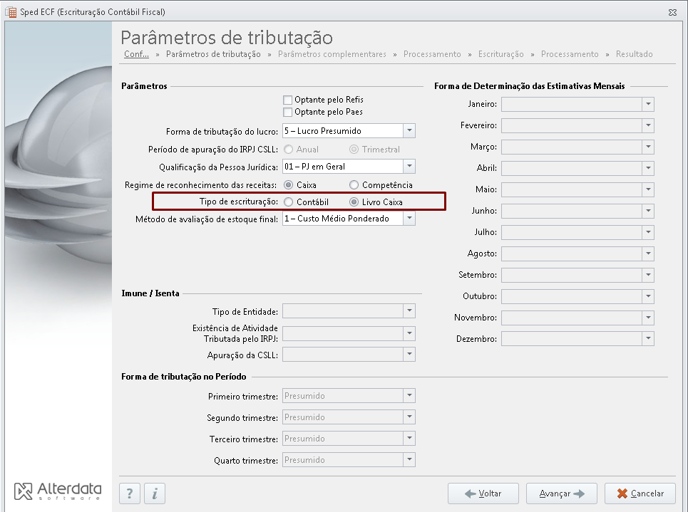Select the Trimestral apuração radio
The height and width of the screenshot is (512, 688).
(354, 150)
